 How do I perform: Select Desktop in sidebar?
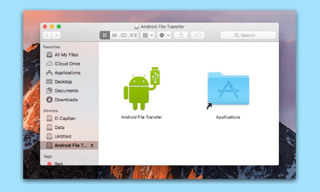(69, 81)
